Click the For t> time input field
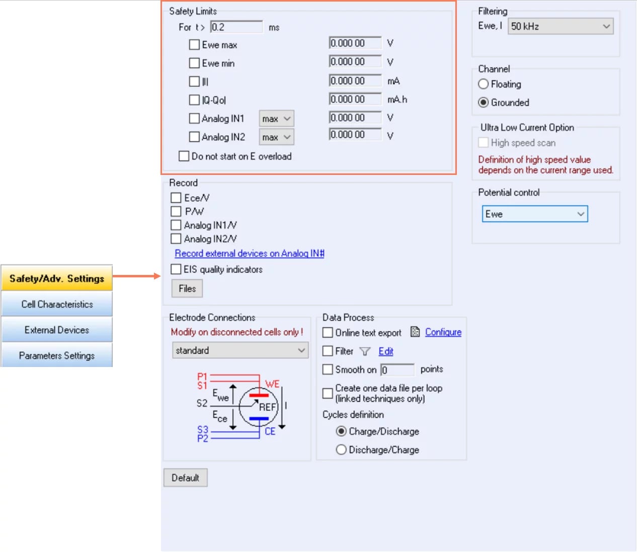The image size is (637, 552). tap(236, 27)
